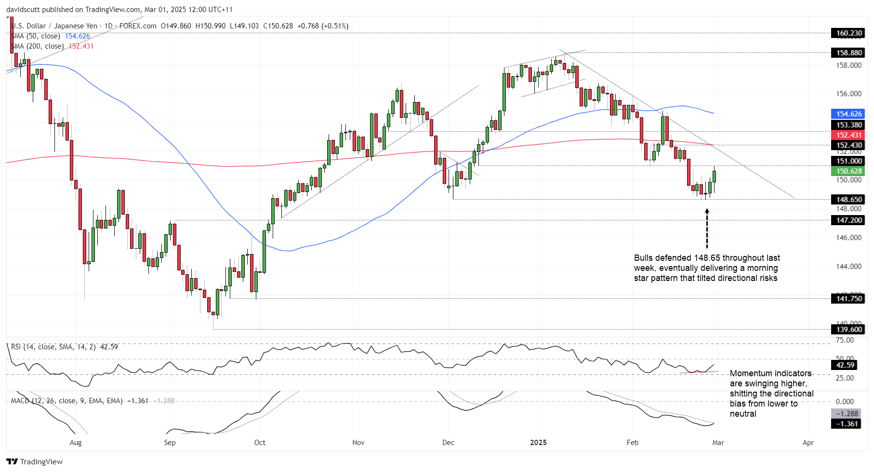This screenshot has width=874, height=472.
Task: Click the RSI (14, close, SMA, 14, 2) legend
Action: [x=64, y=347]
